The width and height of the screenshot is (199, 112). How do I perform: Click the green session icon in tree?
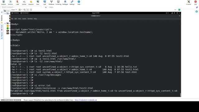click(x=7, y=28)
